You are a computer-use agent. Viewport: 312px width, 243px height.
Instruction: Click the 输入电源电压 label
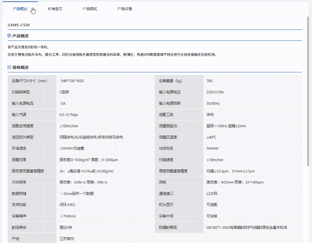(170, 92)
